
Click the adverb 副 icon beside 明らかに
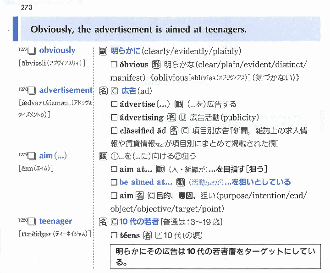[x=104, y=51]
